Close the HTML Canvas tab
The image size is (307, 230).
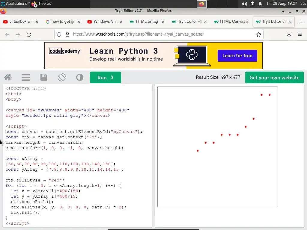(x=247, y=22)
